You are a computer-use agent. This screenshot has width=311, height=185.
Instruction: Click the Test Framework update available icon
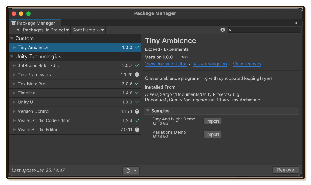click(x=137, y=75)
